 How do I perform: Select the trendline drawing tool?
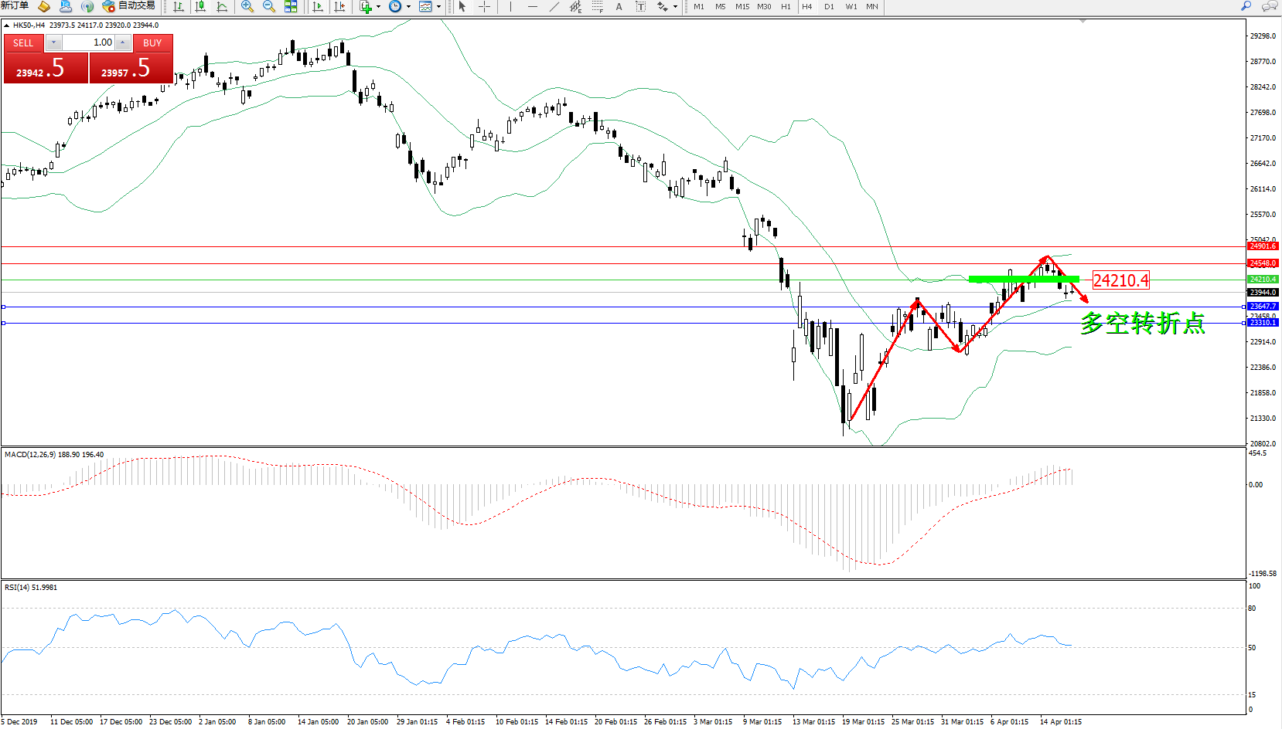pos(554,6)
